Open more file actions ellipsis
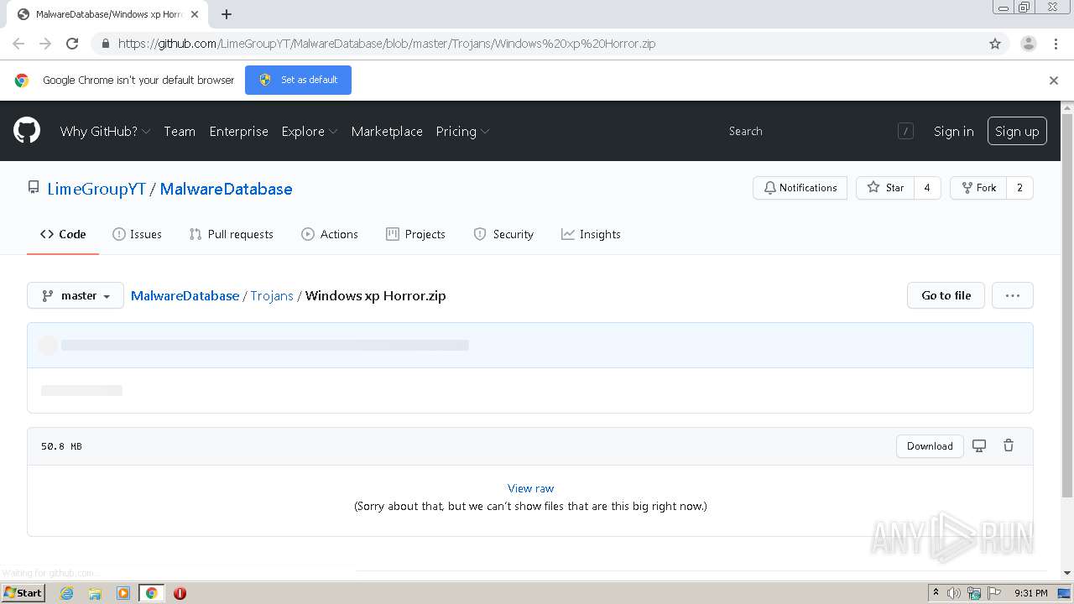Image resolution: width=1074 pixels, height=604 pixels. (x=1013, y=295)
